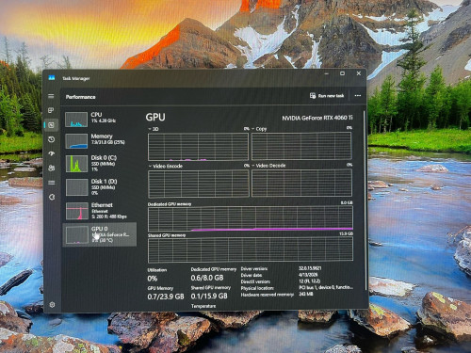The image size is (471, 353).
Task: Open the more options ellipsis menu
Action: pos(358,96)
